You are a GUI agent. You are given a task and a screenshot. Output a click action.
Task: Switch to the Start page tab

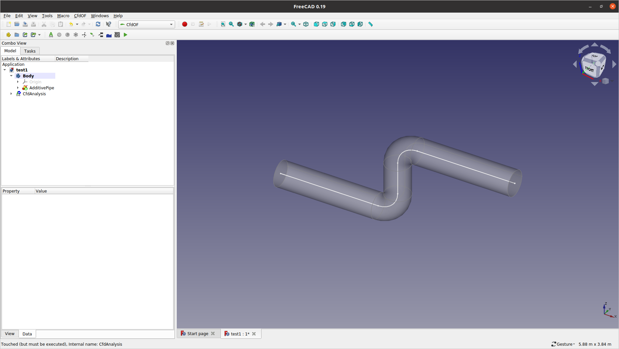(198, 333)
